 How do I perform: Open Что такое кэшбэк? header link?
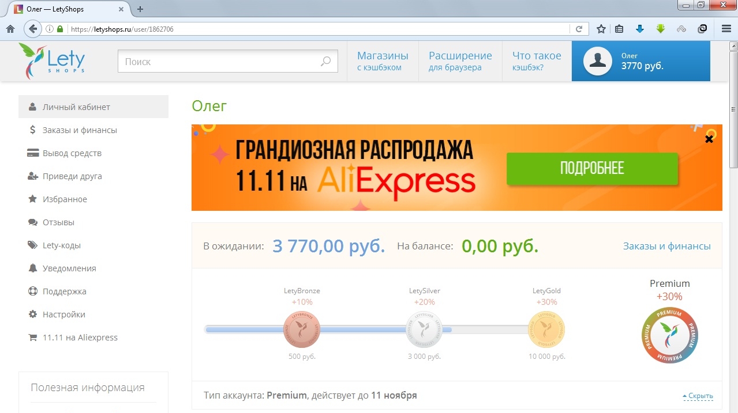(537, 61)
